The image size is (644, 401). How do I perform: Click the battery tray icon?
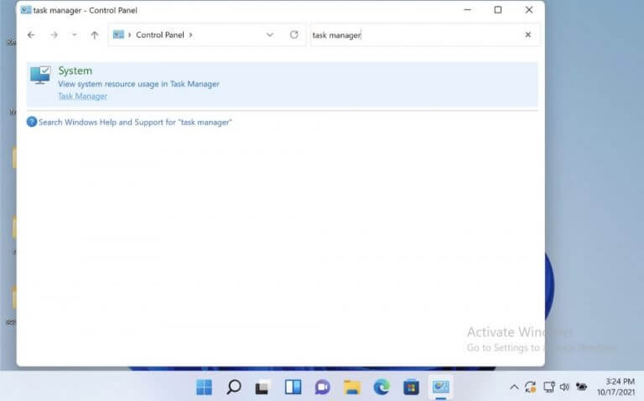(x=581, y=387)
